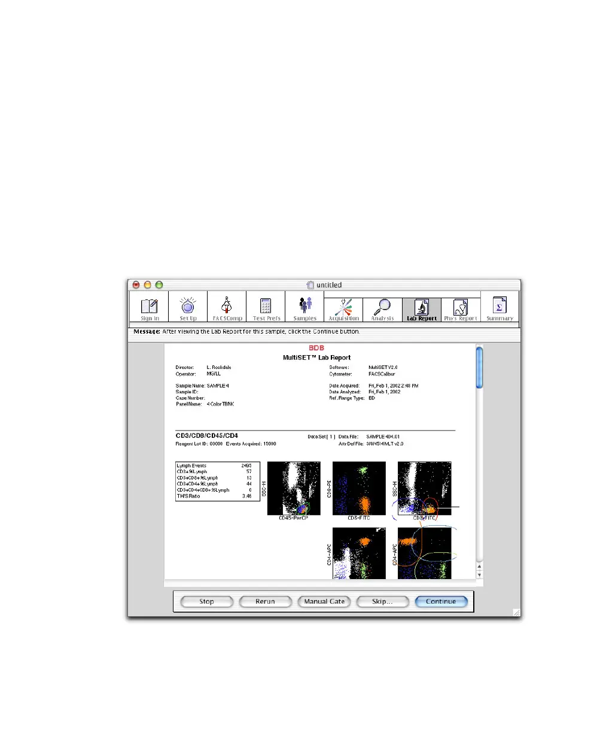Image resolution: width=603 pixels, height=733 pixels.
Task: Click the Rerun button
Action: coord(265,601)
